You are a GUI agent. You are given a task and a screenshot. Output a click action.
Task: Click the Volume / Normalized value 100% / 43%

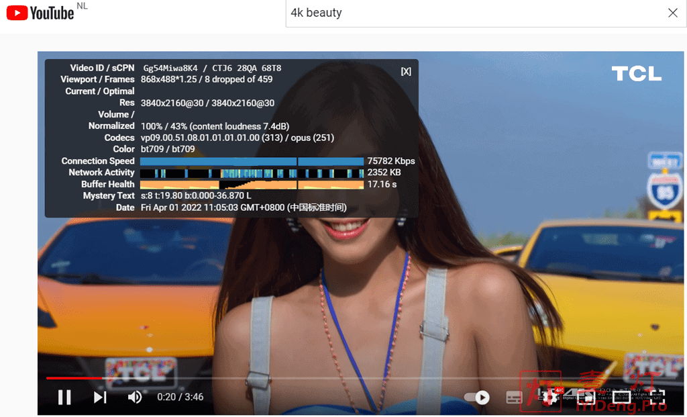pyautogui.click(x=215, y=126)
